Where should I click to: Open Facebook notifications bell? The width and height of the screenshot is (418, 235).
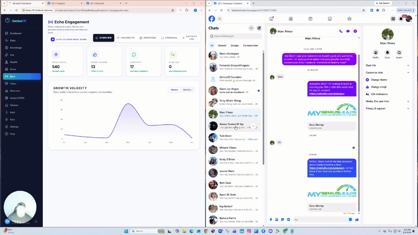click(401, 19)
